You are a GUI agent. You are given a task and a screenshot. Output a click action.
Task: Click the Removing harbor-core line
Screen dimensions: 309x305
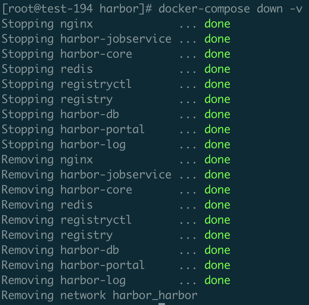coord(116,190)
